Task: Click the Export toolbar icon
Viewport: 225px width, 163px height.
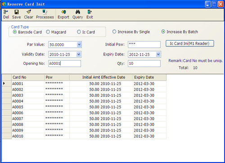Action: (63, 12)
